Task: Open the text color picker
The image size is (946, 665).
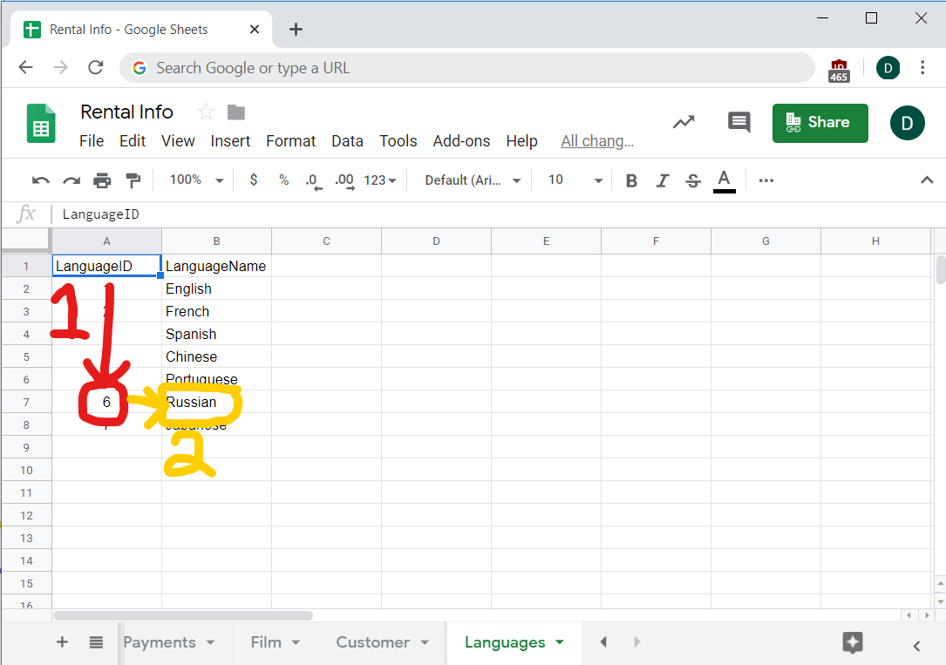Action: 724,180
